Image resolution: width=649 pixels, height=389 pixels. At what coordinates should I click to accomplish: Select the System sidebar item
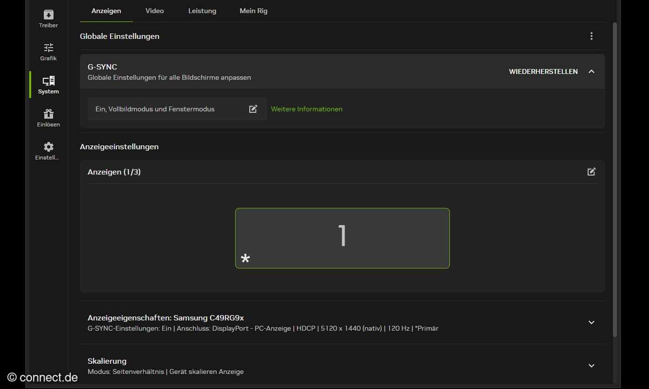tap(48, 85)
